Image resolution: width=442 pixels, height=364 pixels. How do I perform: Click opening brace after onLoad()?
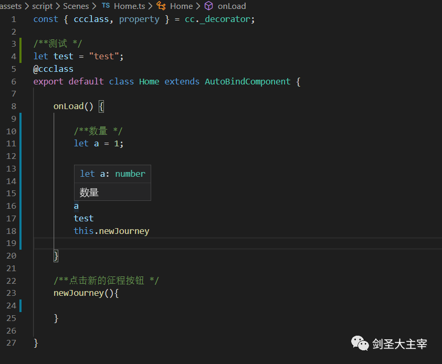101,106
